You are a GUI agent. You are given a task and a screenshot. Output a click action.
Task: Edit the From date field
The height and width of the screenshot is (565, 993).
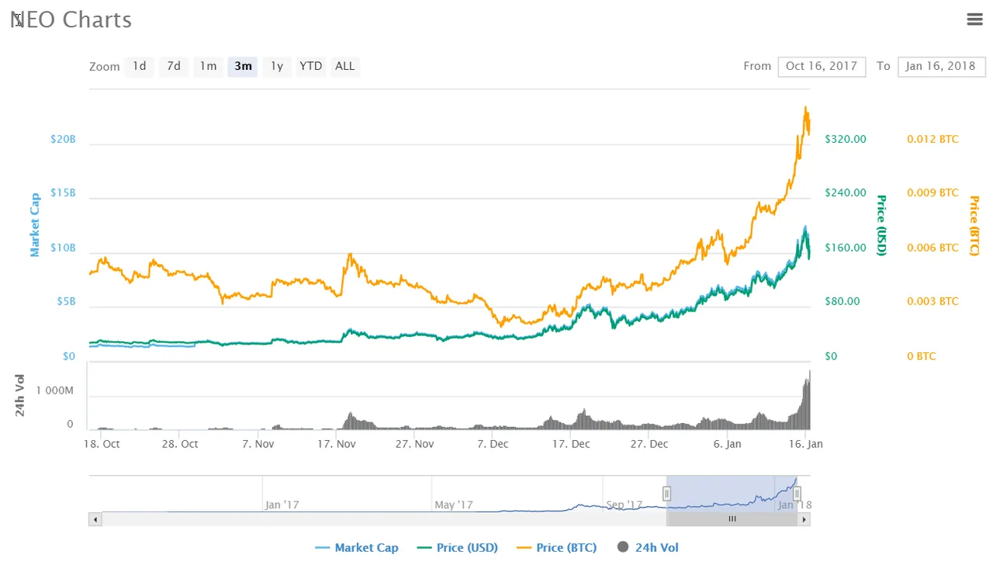click(x=822, y=66)
